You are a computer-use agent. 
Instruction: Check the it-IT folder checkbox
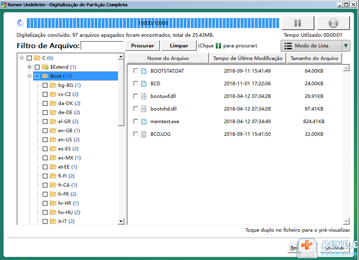(45, 221)
